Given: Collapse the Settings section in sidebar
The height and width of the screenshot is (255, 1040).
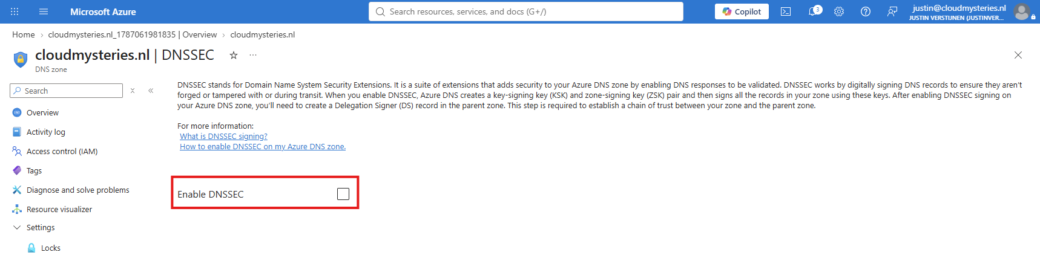Looking at the screenshot, I should point(17,228).
